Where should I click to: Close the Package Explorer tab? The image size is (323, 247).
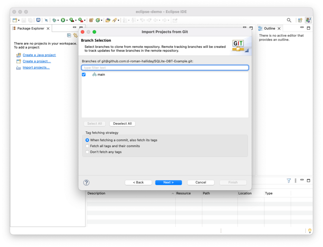[48, 28]
